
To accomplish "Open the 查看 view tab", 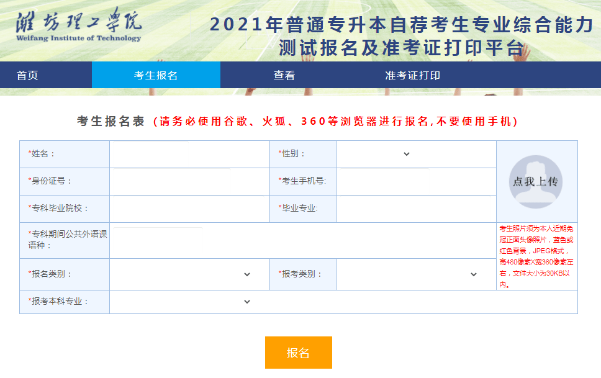I will coord(282,75).
